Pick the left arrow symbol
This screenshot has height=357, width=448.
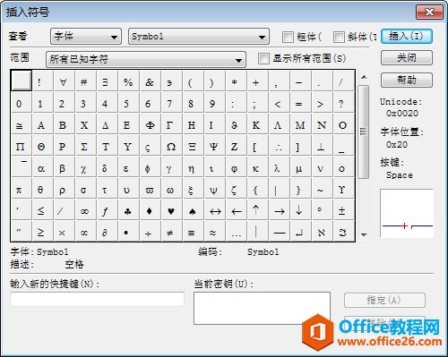(236, 211)
